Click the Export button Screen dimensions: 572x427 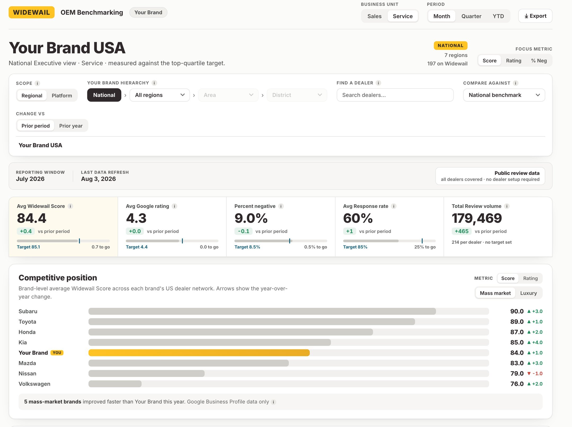point(535,16)
